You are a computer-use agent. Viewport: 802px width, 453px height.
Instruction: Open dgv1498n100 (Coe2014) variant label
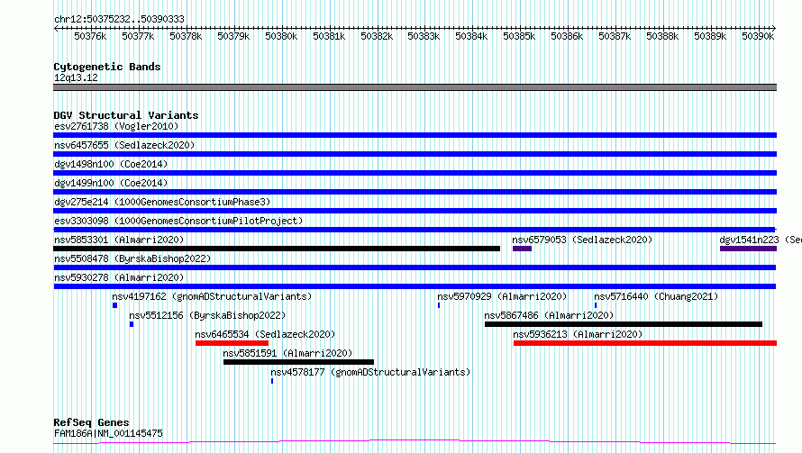tap(111, 164)
